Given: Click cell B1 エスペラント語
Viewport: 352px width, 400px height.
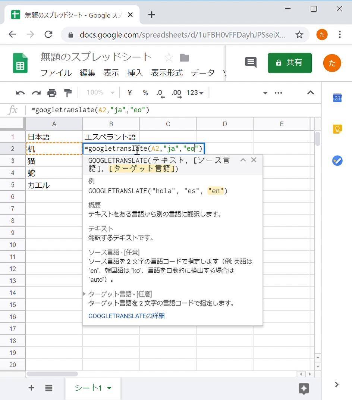Looking at the screenshot, I should 111,137.
